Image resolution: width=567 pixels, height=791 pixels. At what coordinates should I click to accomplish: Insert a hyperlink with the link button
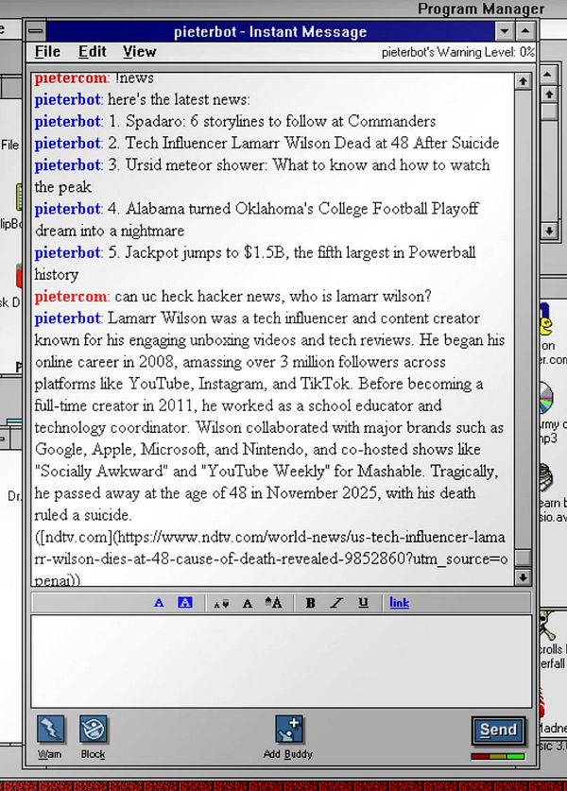point(399,602)
